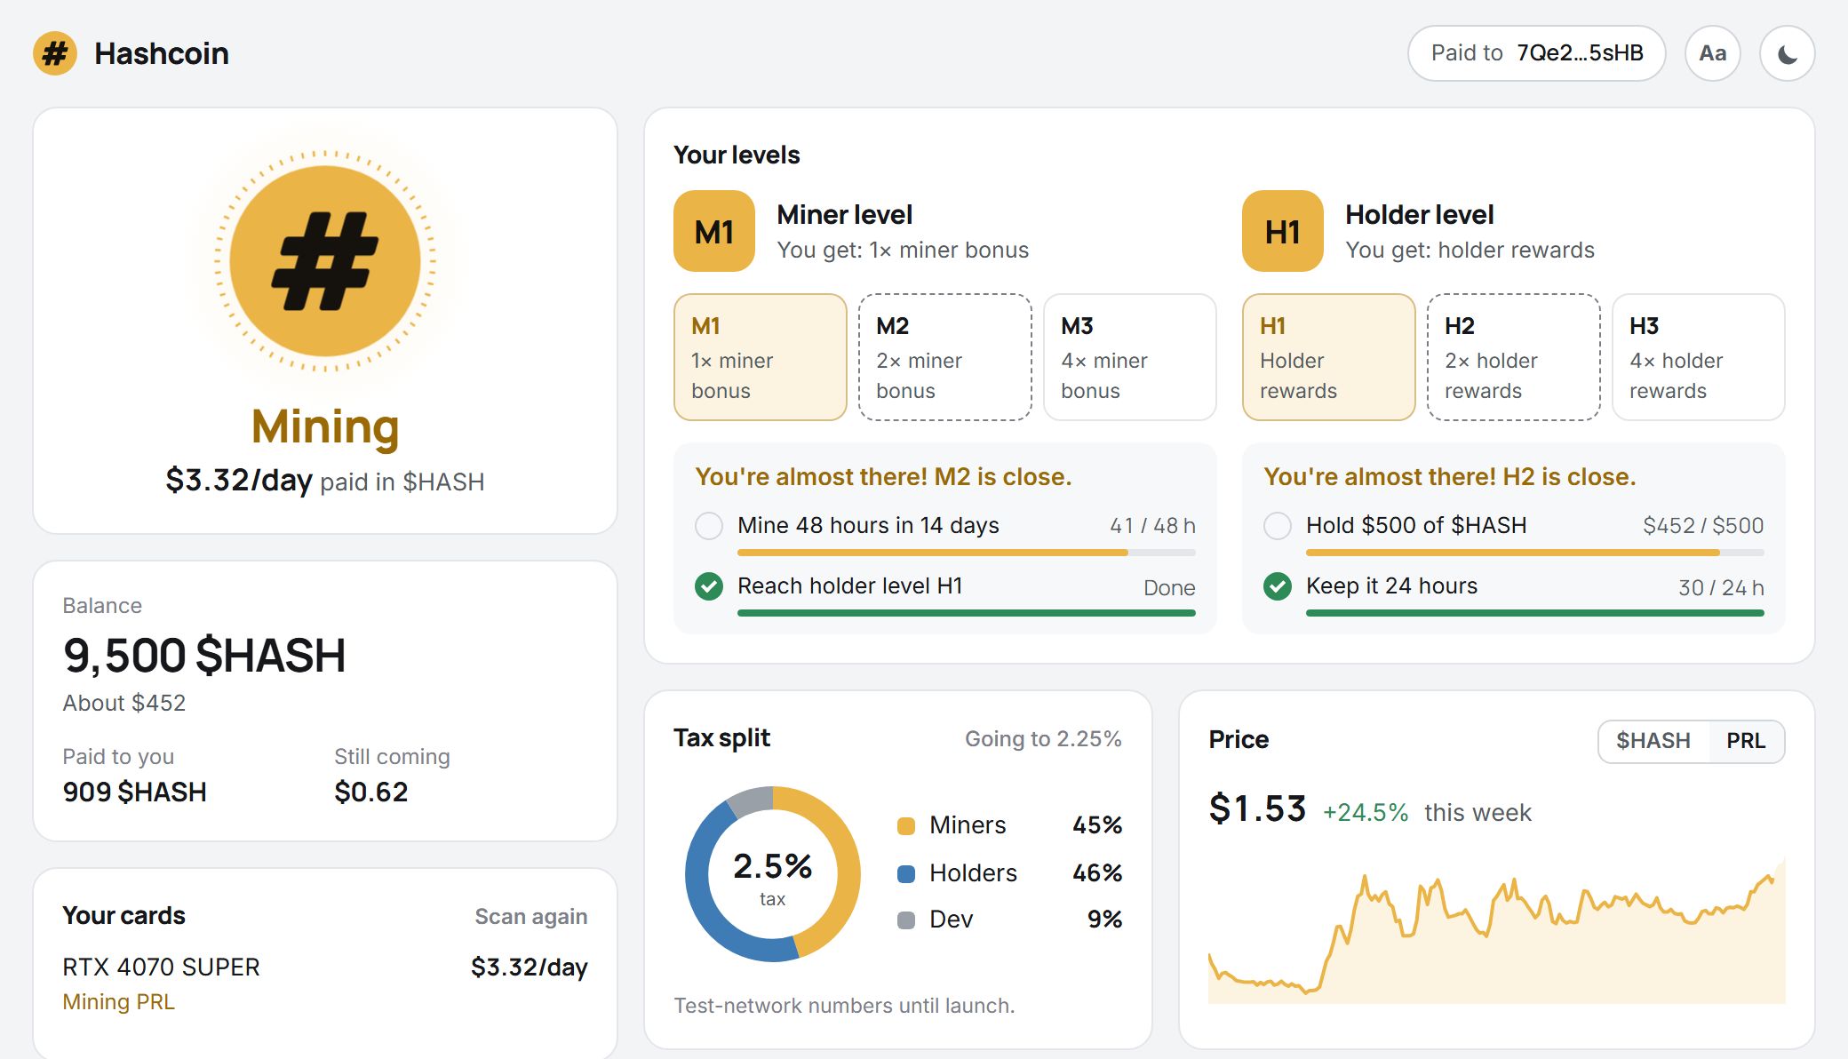Click the Hashcoin title text
The image size is (1848, 1059).
point(162,53)
